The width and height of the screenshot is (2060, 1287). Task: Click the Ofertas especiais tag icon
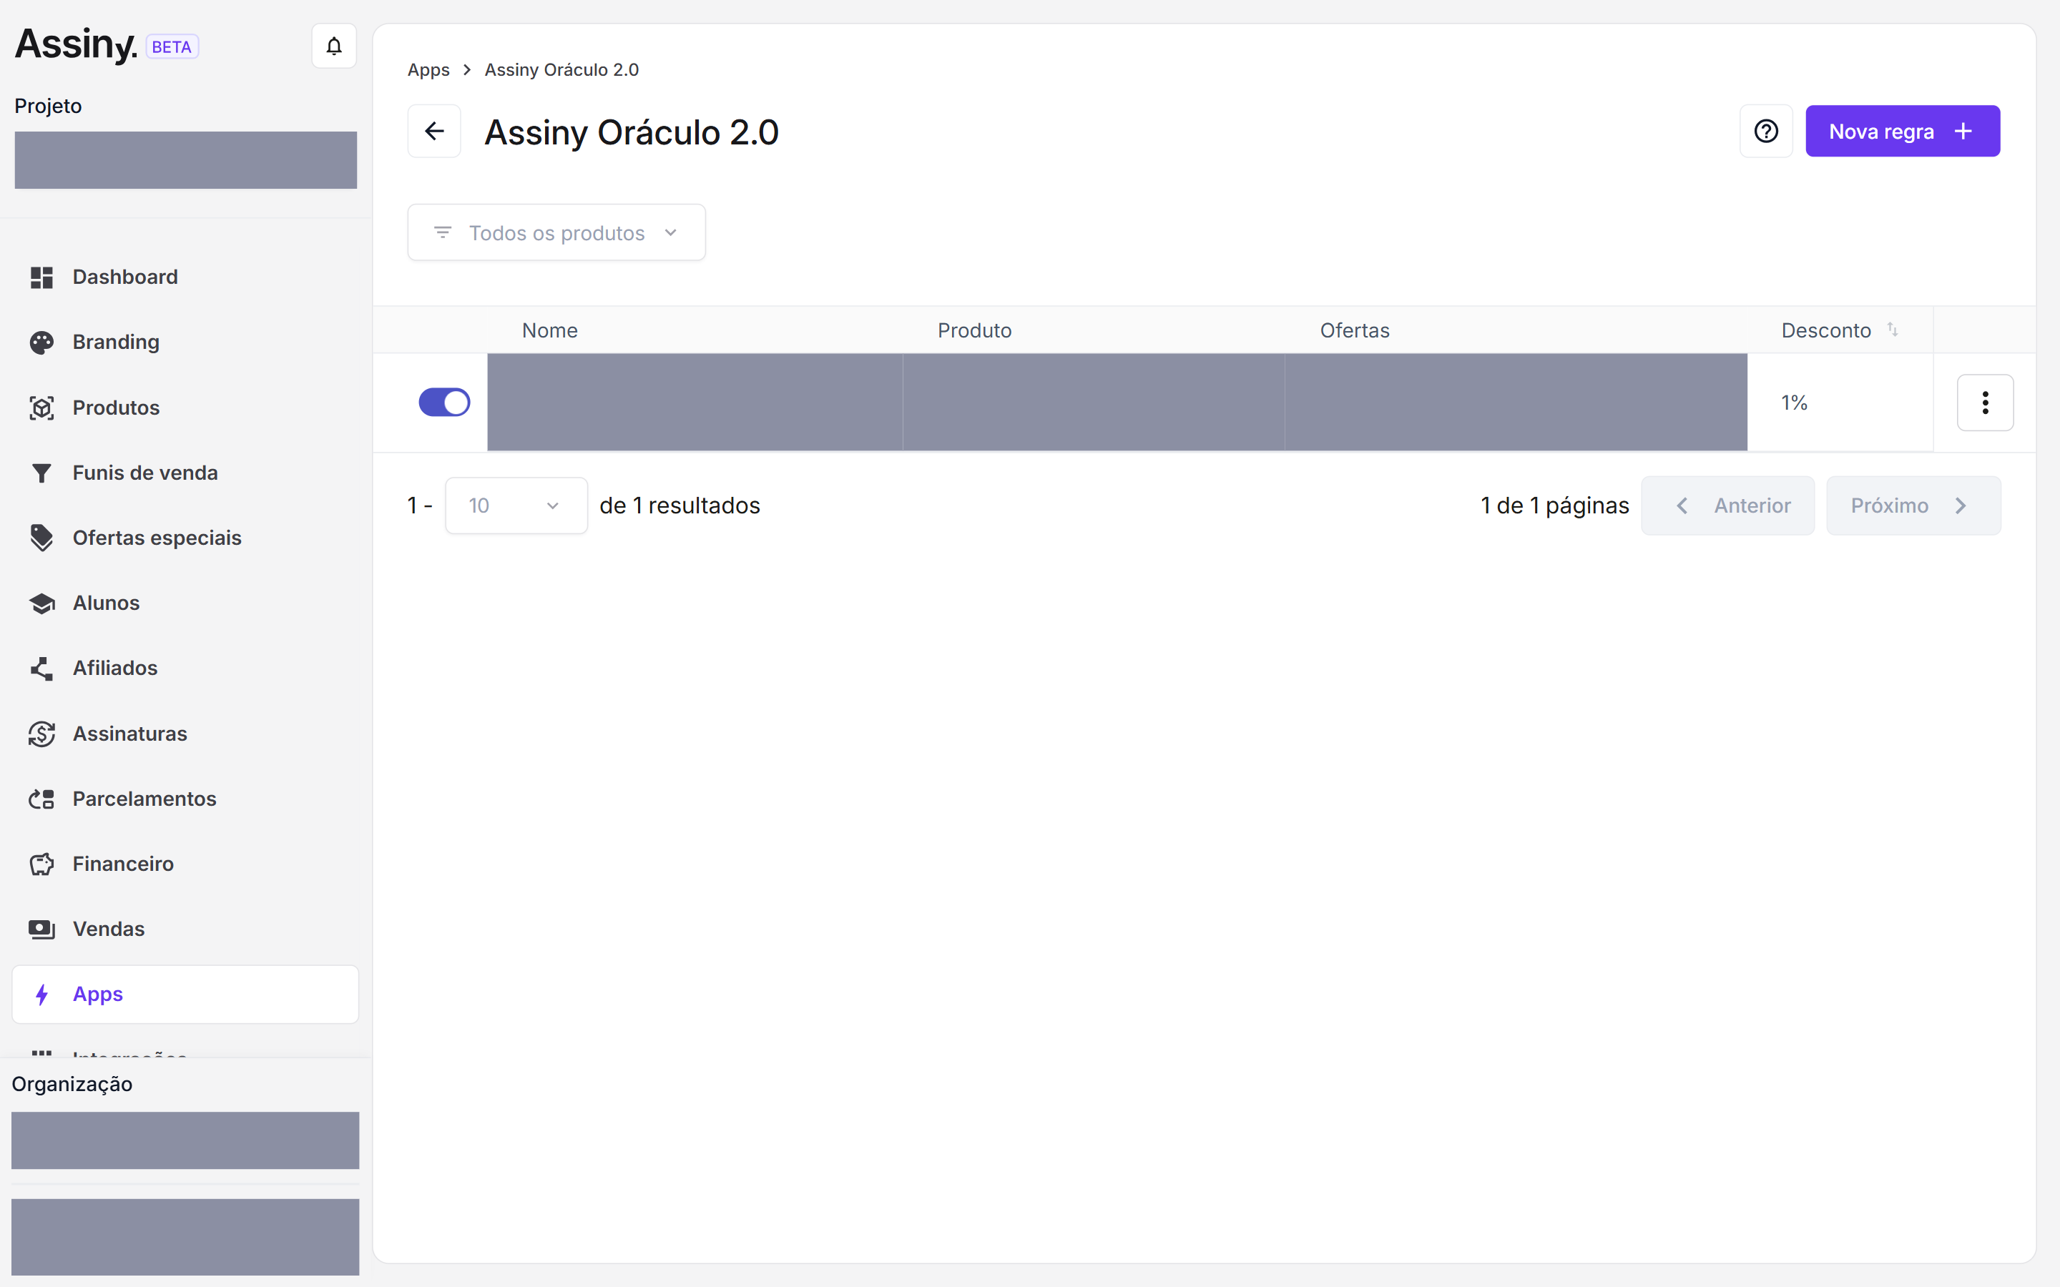pos(41,538)
